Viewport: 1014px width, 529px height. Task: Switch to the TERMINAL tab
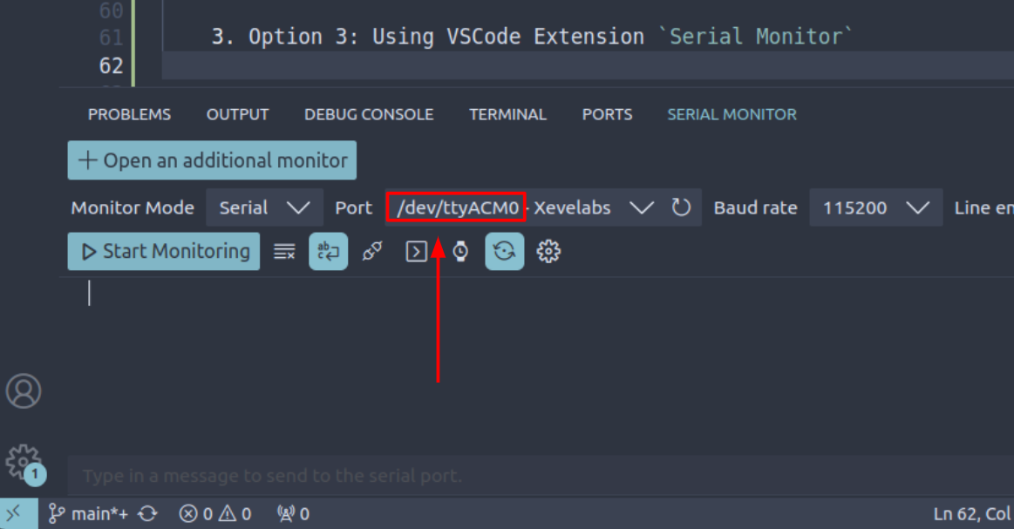coord(507,114)
